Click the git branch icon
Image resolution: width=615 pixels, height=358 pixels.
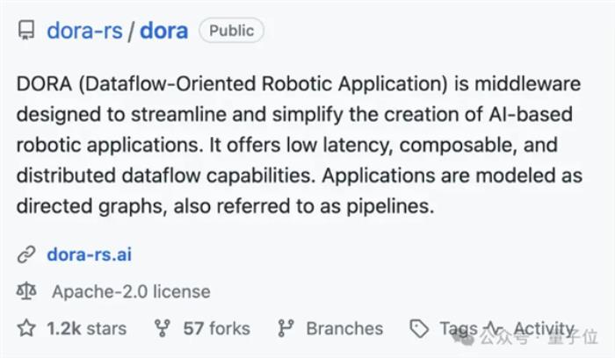pyautogui.click(x=286, y=328)
